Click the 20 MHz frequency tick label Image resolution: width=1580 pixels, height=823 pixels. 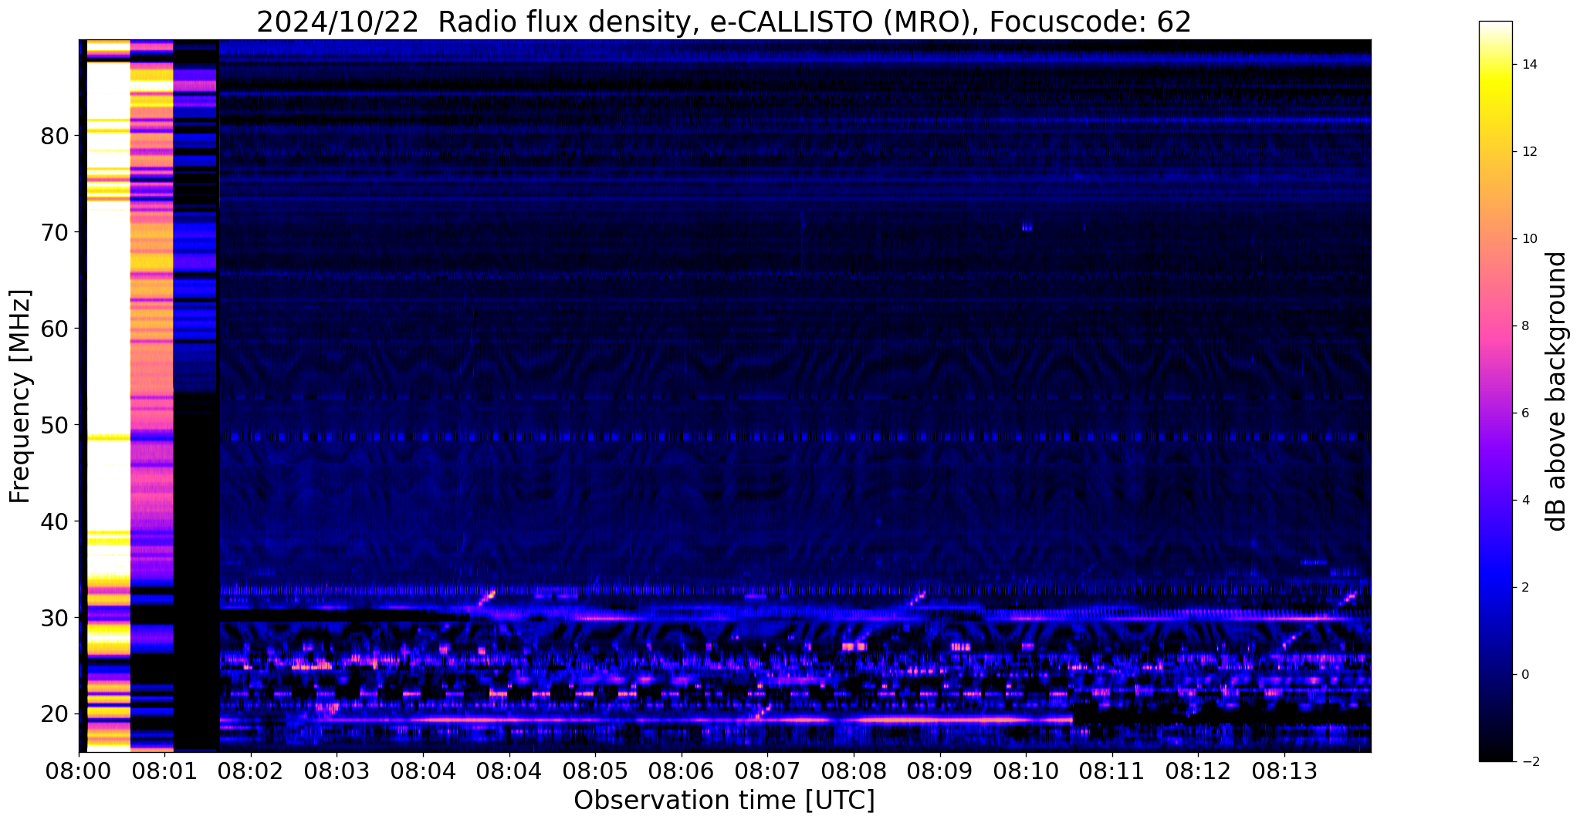55,713
